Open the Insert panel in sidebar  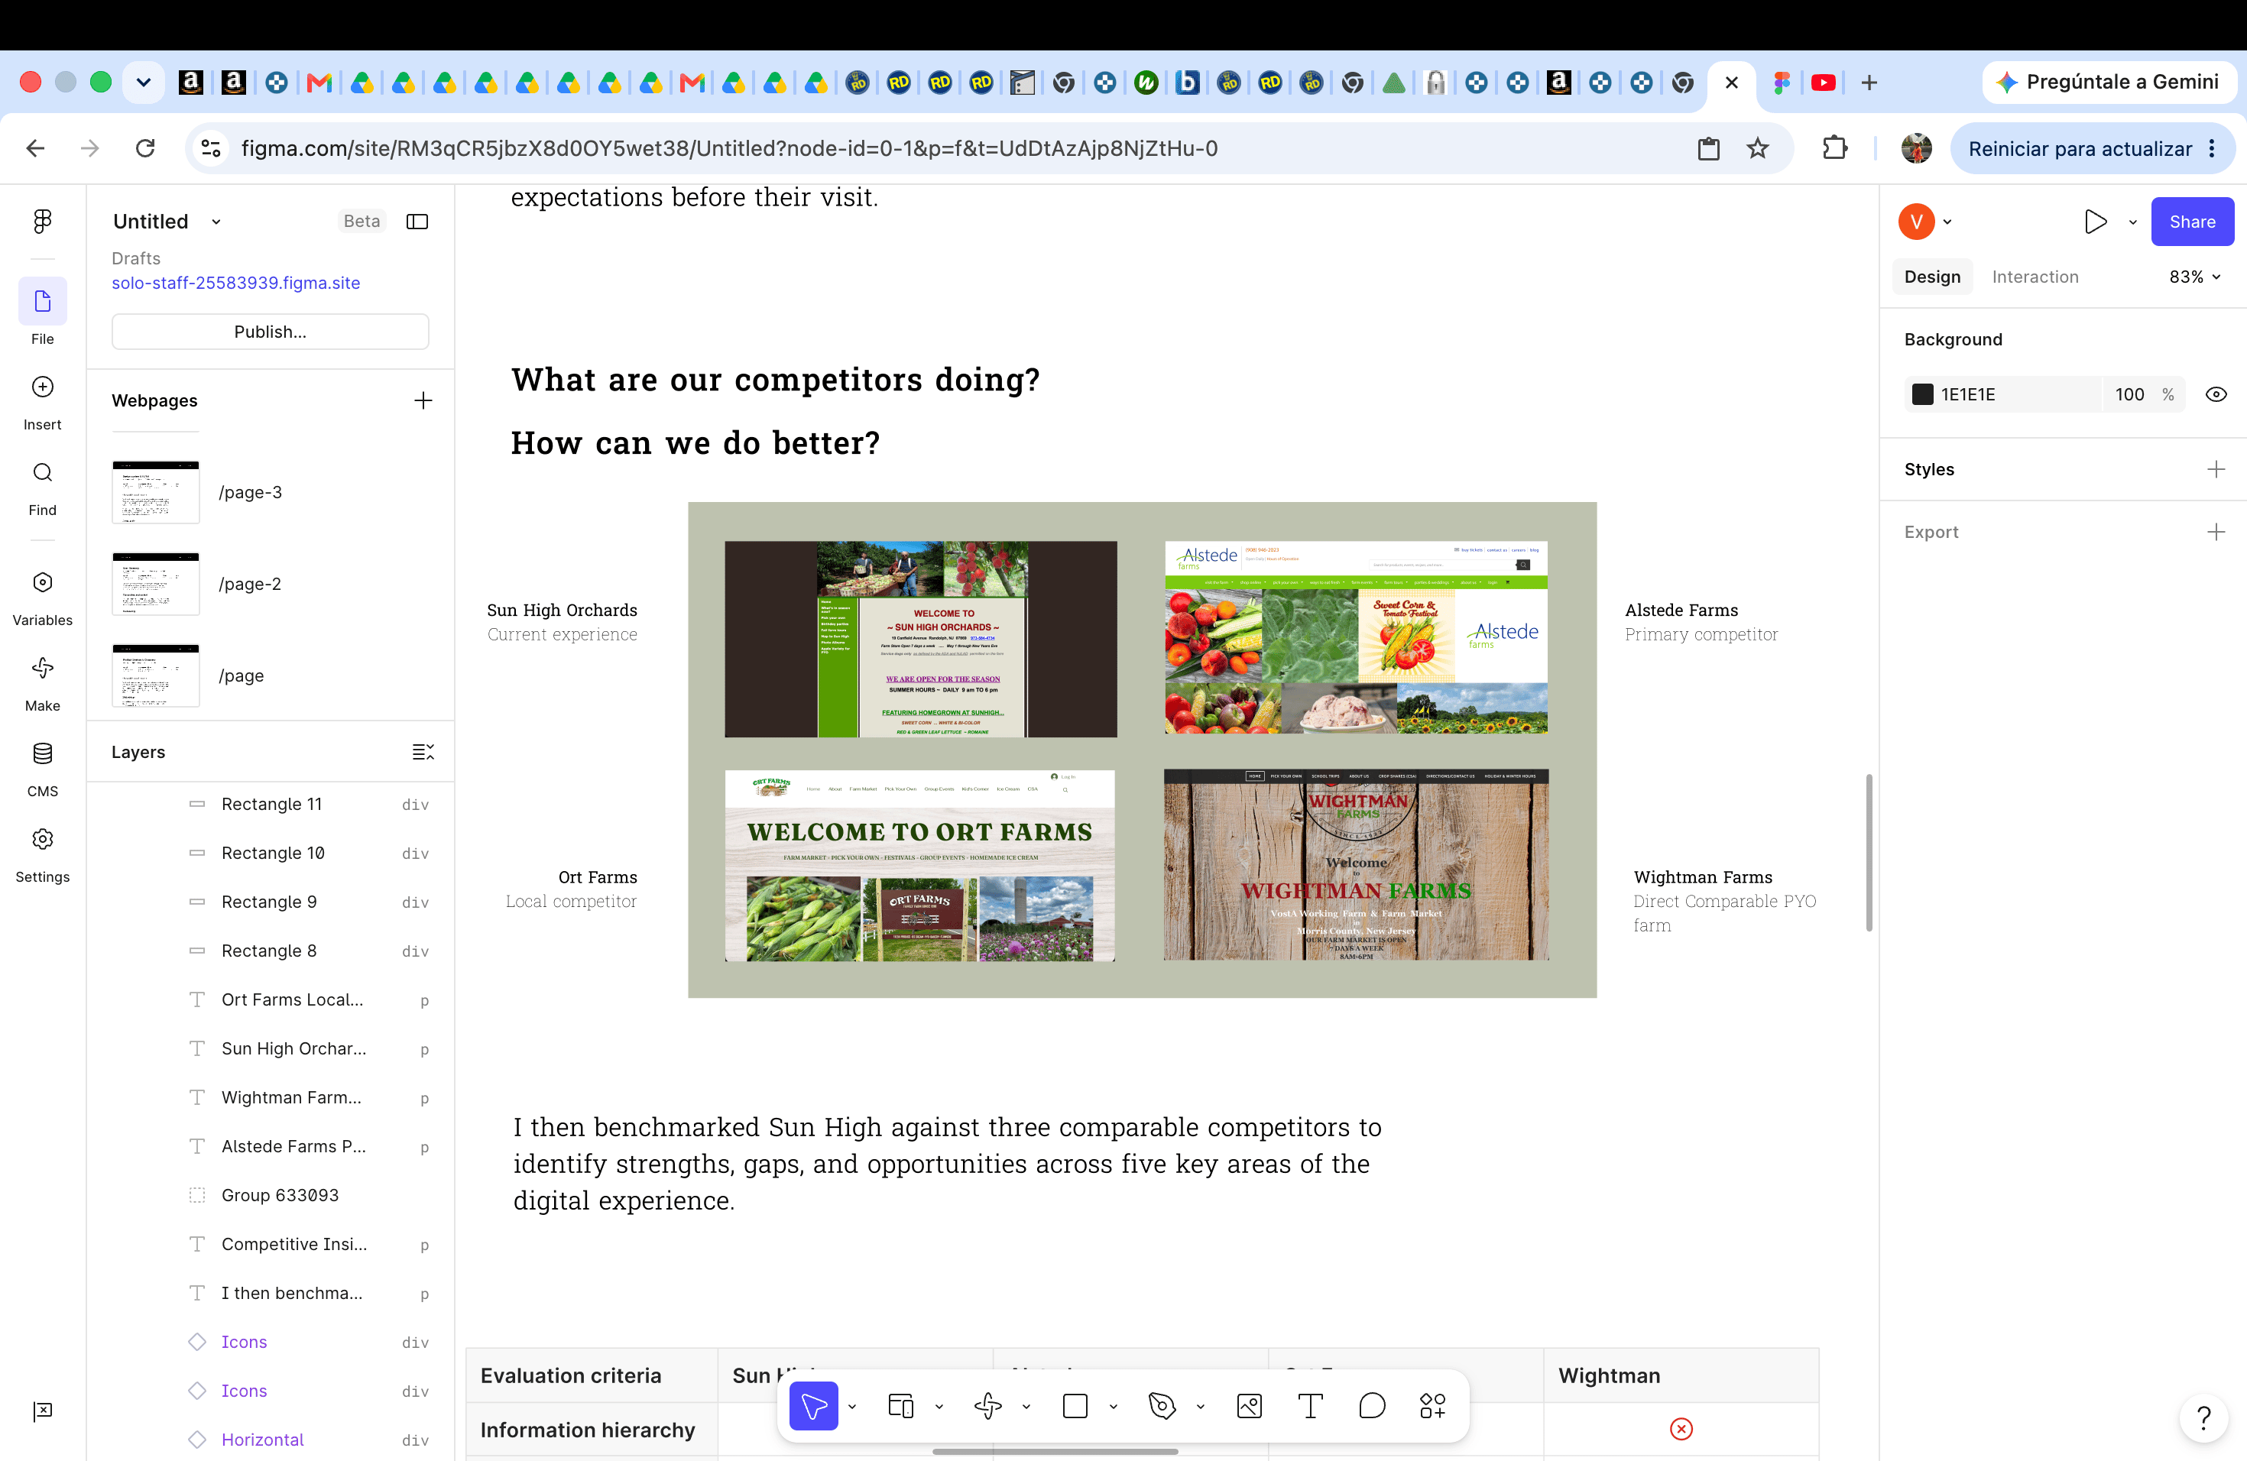pos(43,402)
